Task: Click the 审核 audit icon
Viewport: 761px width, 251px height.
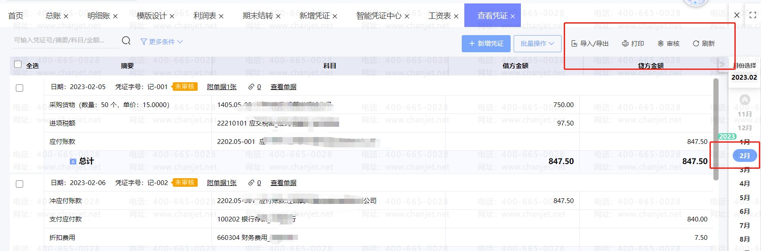Action: [x=661, y=44]
